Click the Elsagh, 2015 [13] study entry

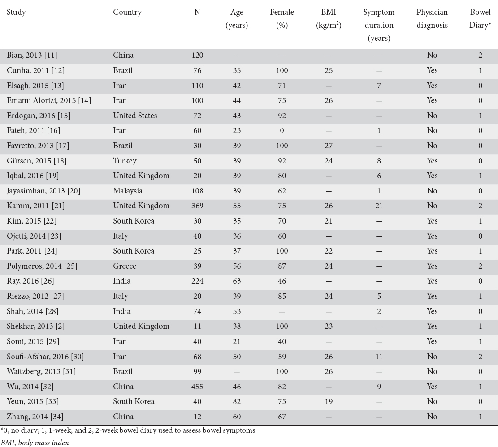click(35, 86)
